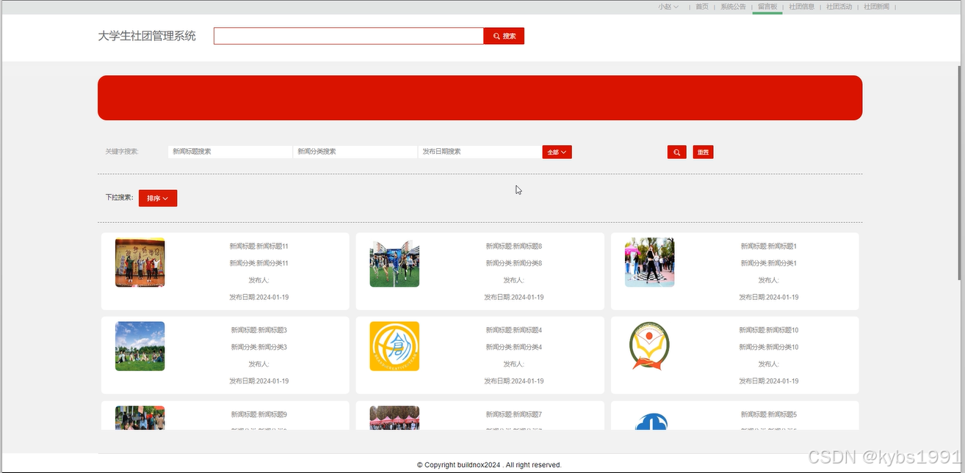Click the red 搜索 button
The height and width of the screenshot is (473, 965).
(504, 36)
